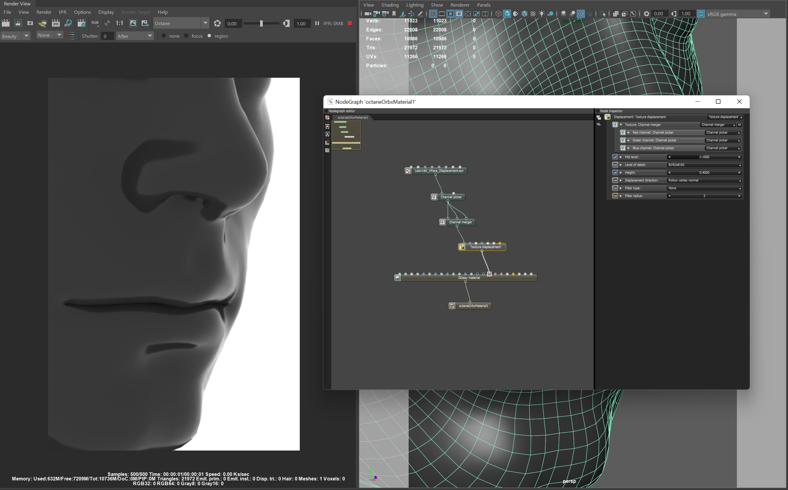Select the Glossy material node
The width and height of the screenshot is (788, 490).
coord(468,278)
